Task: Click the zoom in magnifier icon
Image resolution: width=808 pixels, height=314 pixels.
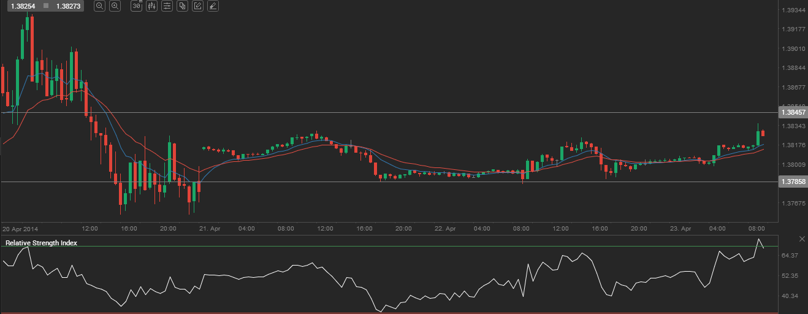Action: pos(115,6)
